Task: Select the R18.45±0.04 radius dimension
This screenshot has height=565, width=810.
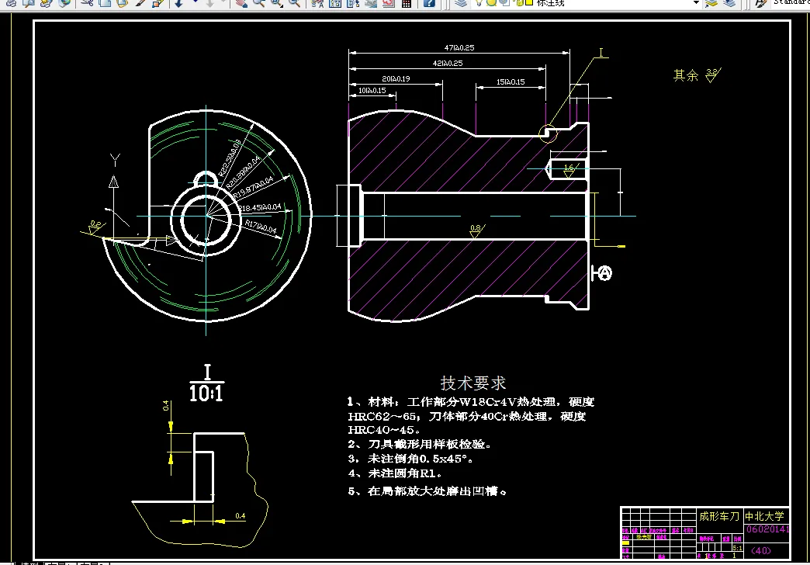Action: click(x=261, y=208)
